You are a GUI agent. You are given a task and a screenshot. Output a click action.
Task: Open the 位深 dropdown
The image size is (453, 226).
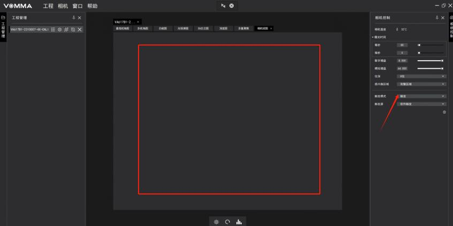(x=421, y=76)
